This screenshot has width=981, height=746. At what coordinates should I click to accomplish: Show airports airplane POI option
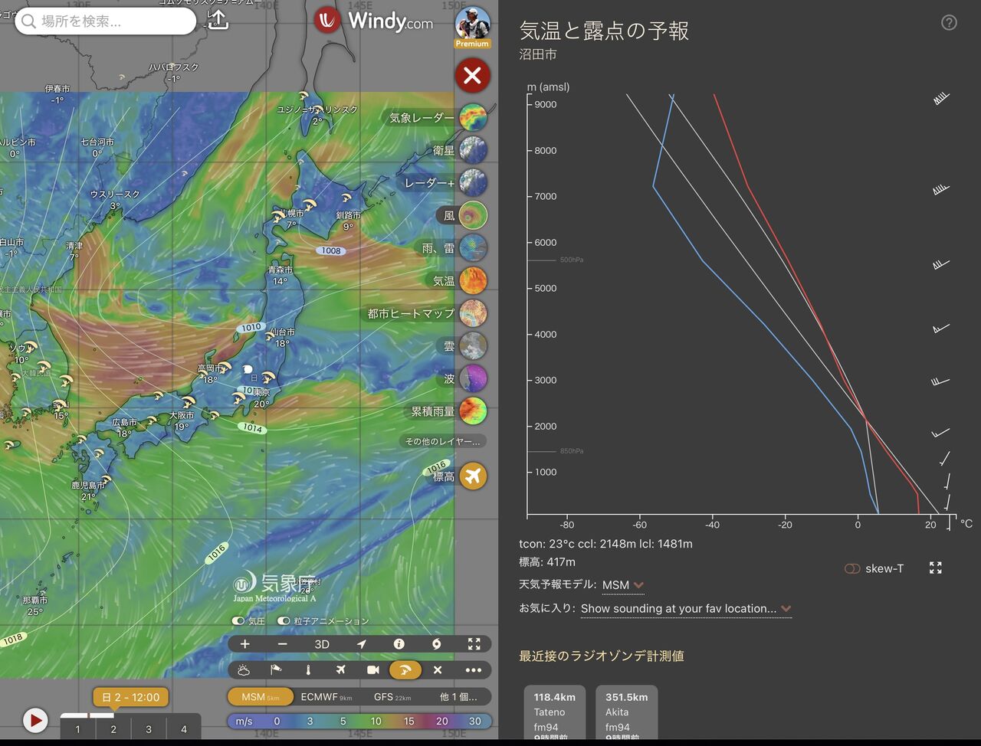tap(340, 670)
